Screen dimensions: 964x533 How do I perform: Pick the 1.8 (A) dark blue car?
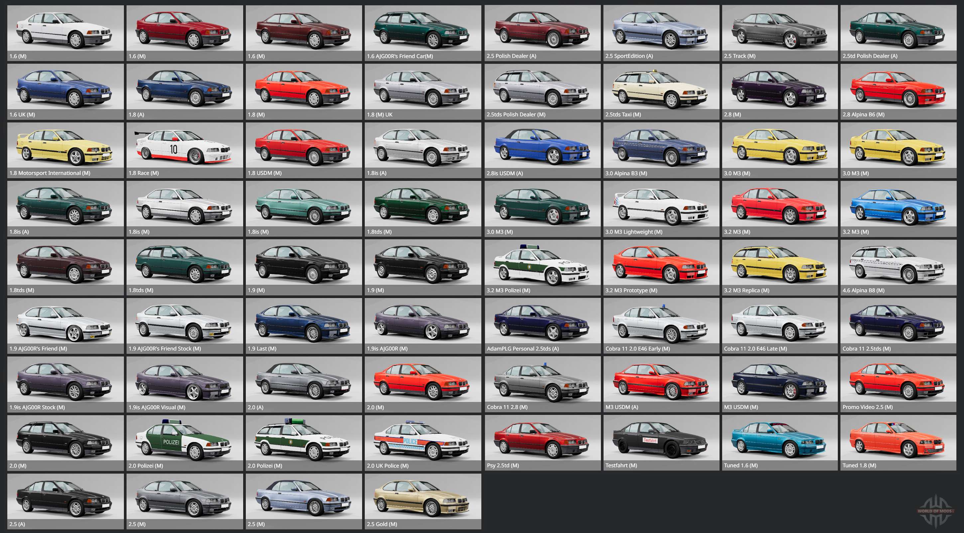pyautogui.click(x=184, y=92)
